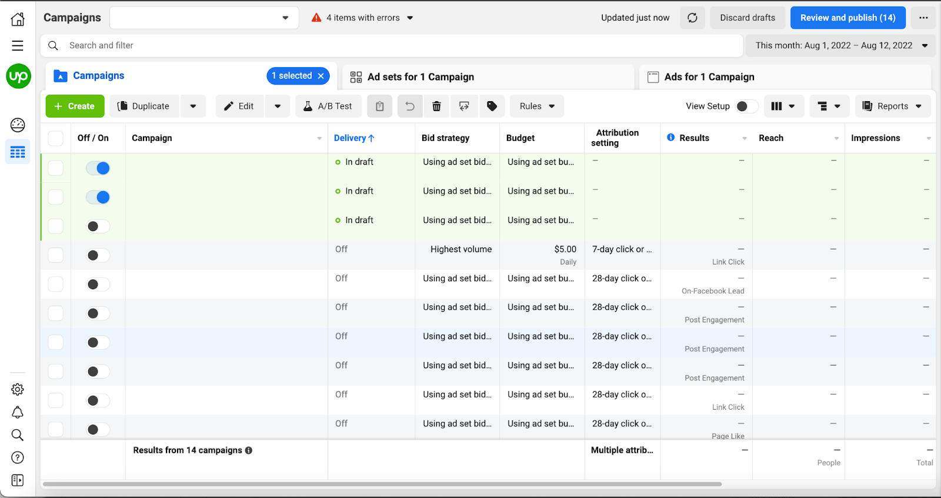Image resolution: width=941 pixels, height=498 pixels.
Task: Click the undo arrow icon
Action: click(410, 106)
